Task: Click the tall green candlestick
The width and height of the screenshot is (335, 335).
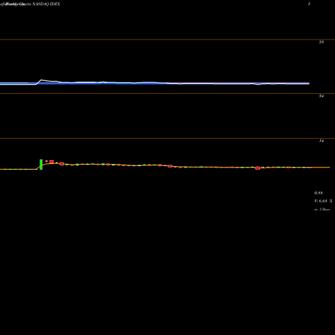Action: (41, 164)
